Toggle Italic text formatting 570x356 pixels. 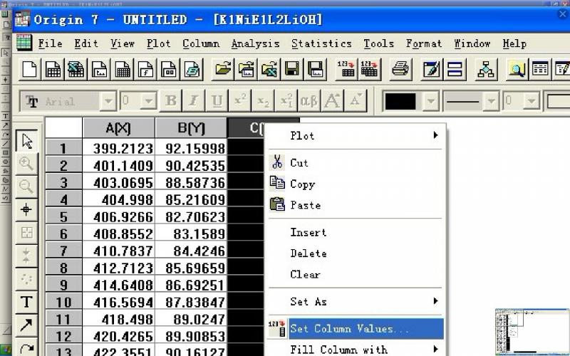click(194, 100)
